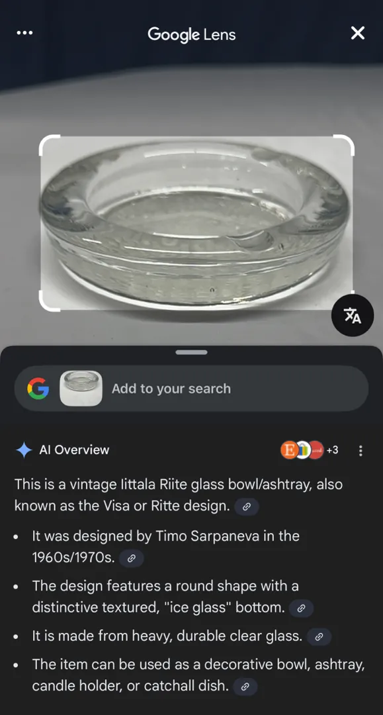383x715 pixels.
Task: Tap the AI Overview sparkle icon
Action: coord(24,450)
